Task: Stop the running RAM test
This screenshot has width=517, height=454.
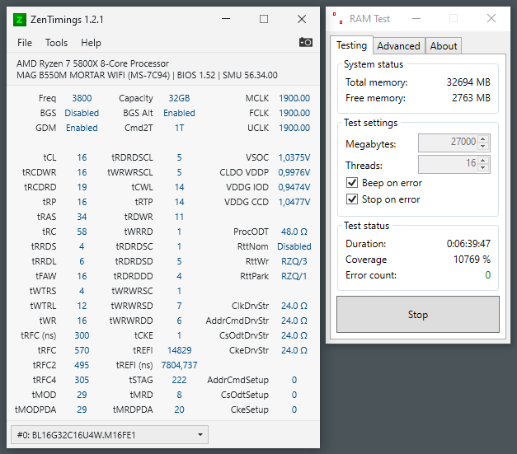Action: click(418, 314)
